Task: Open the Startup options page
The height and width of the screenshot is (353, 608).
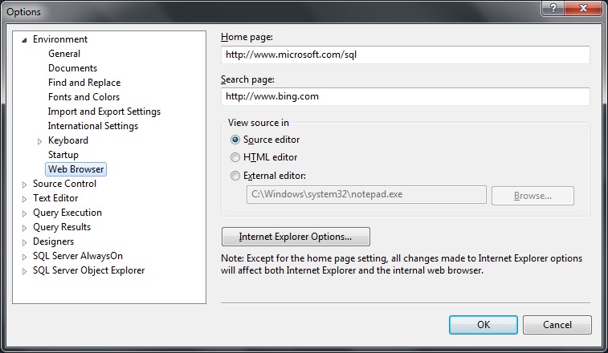Action: [63, 155]
